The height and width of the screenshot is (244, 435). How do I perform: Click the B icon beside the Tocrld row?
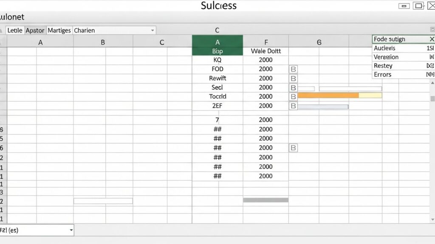pyautogui.click(x=293, y=97)
